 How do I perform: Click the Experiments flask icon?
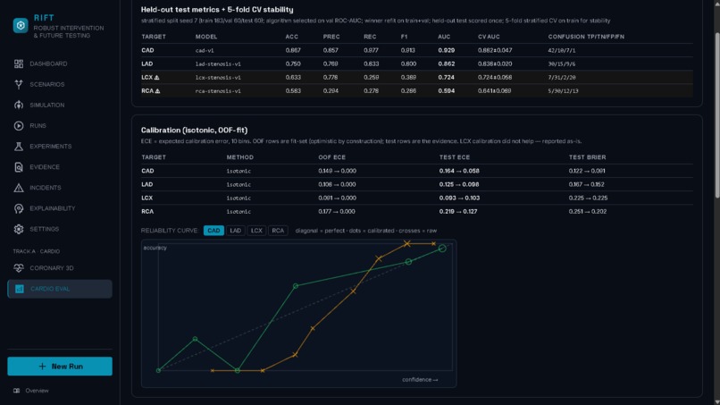pos(19,147)
